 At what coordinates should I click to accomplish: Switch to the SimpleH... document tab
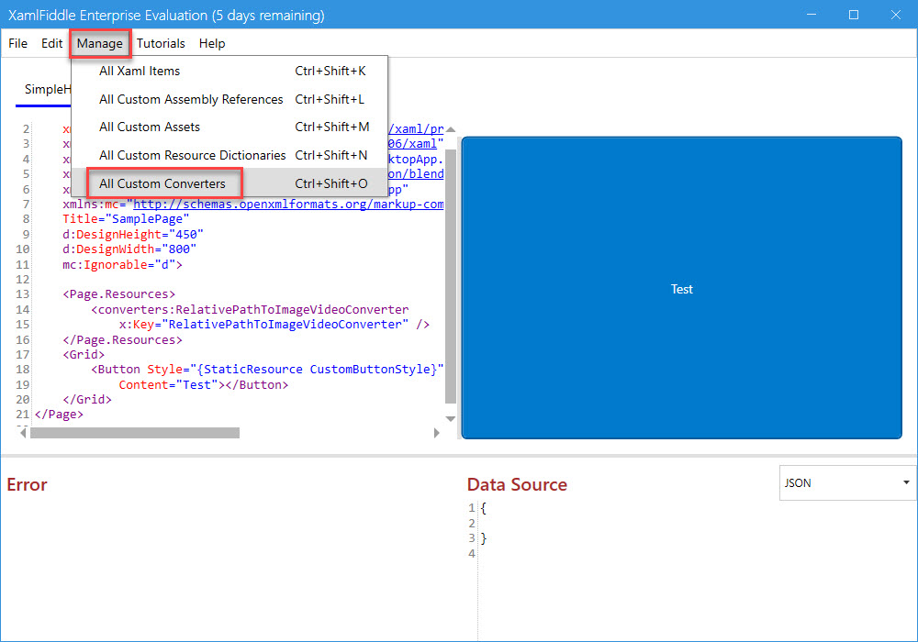[x=47, y=90]
